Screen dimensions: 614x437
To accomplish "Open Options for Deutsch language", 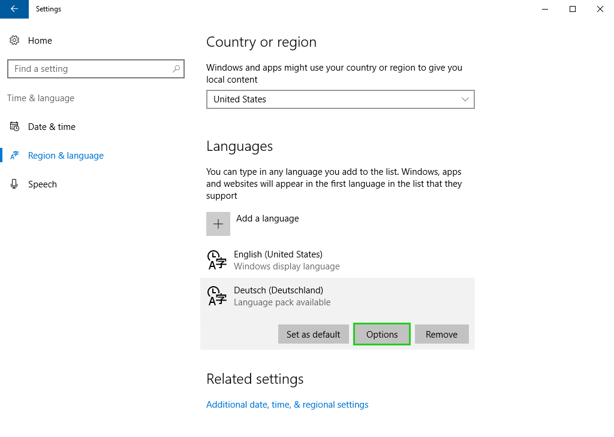I will coord(381,334).
